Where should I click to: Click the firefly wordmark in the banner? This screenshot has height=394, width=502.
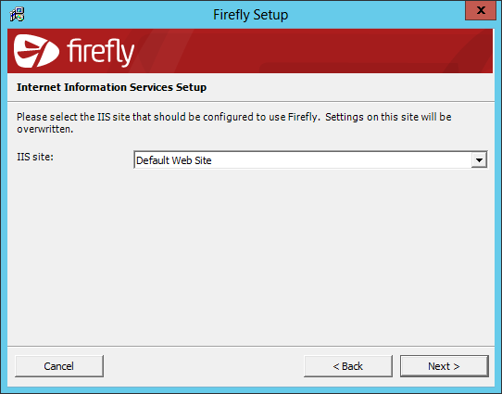(x=101, y=52)
